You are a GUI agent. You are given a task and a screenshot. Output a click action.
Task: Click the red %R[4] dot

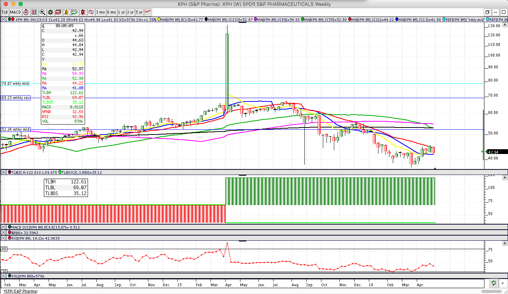pos(10,233)
